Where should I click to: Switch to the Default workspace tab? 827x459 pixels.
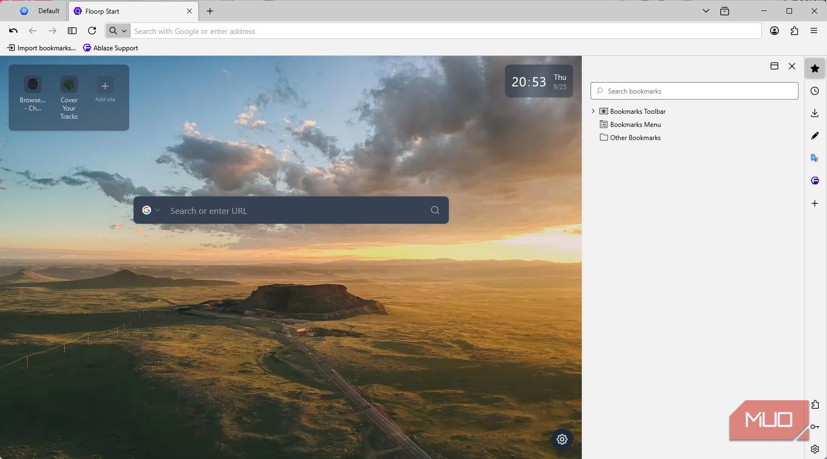coord(41,11)
